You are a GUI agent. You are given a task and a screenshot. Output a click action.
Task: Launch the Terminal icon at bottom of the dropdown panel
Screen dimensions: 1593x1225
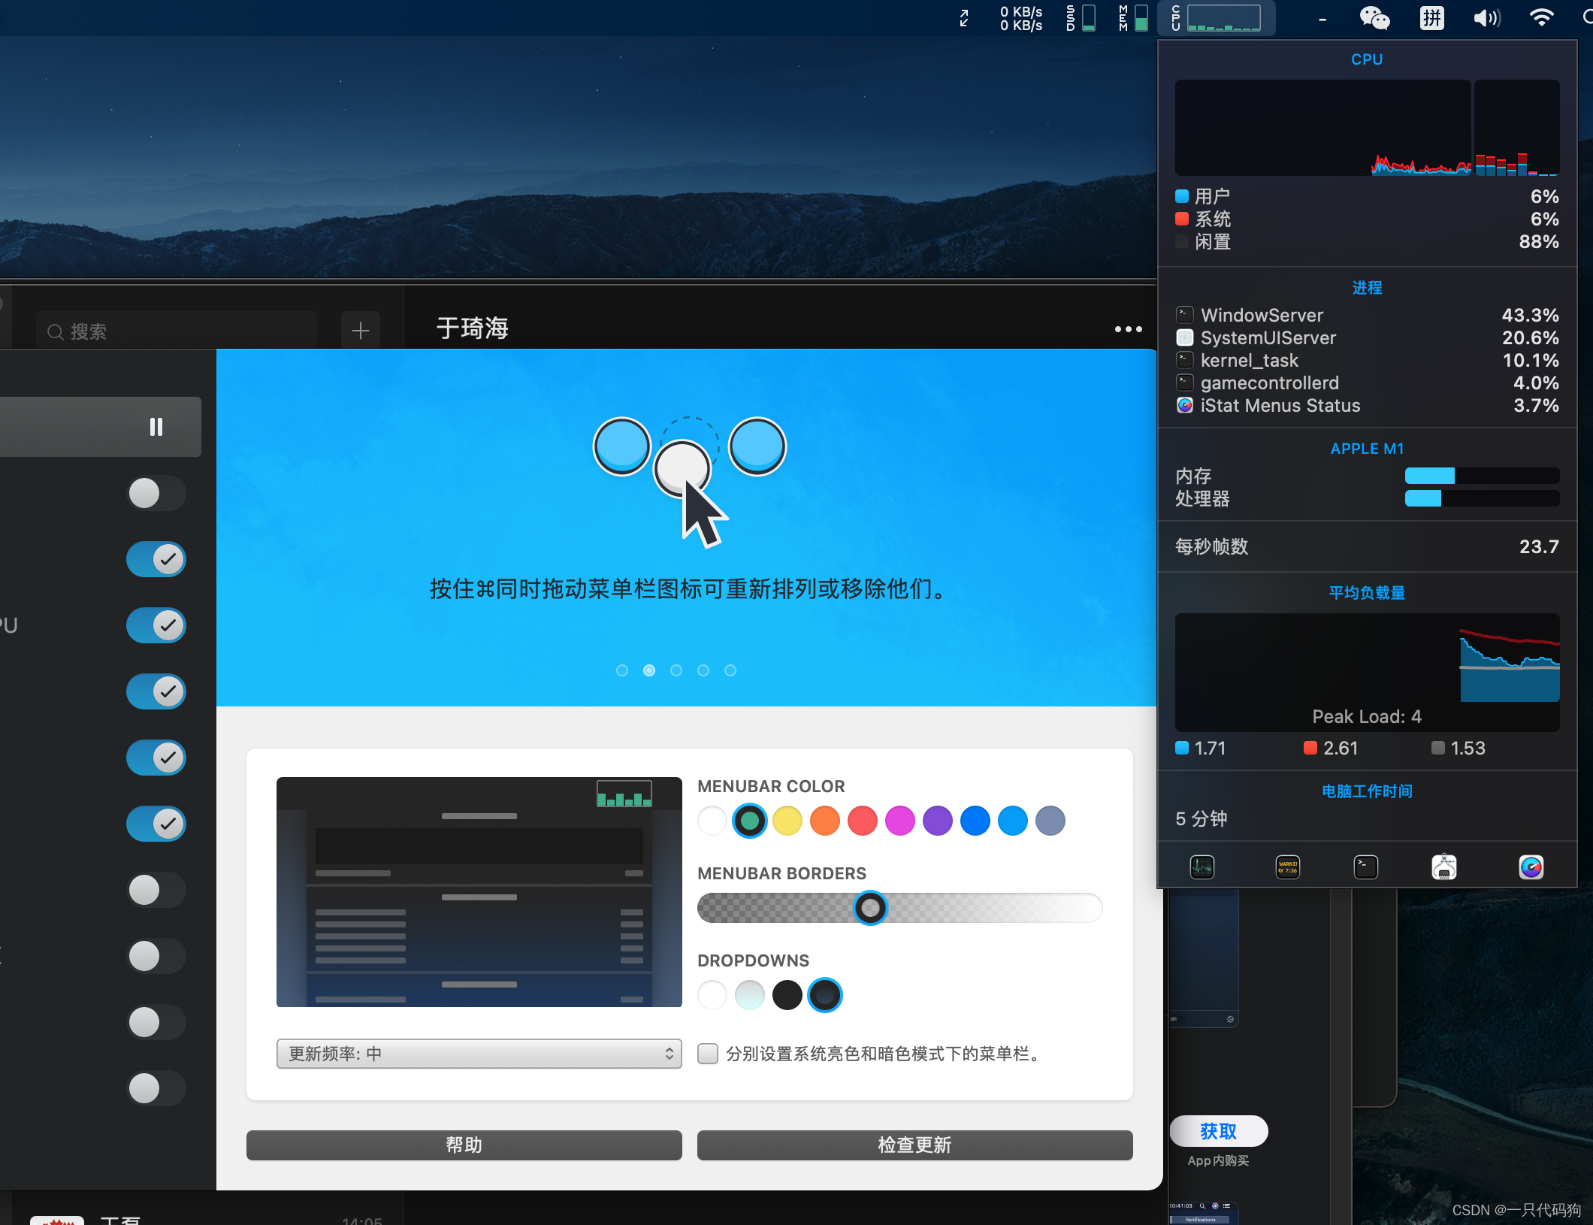pos(1366,867)
